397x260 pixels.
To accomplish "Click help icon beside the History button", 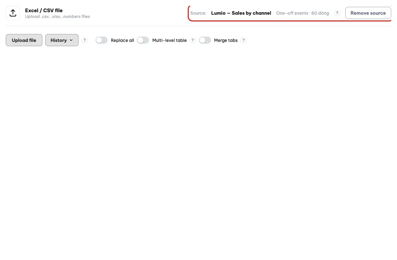I will click(85, 40).
